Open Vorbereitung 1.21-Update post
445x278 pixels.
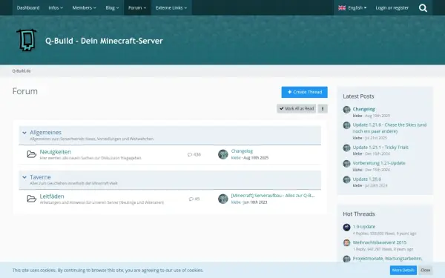click(x=379, y=163)
